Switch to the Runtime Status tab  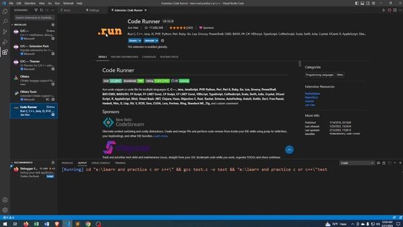(169, 57)
